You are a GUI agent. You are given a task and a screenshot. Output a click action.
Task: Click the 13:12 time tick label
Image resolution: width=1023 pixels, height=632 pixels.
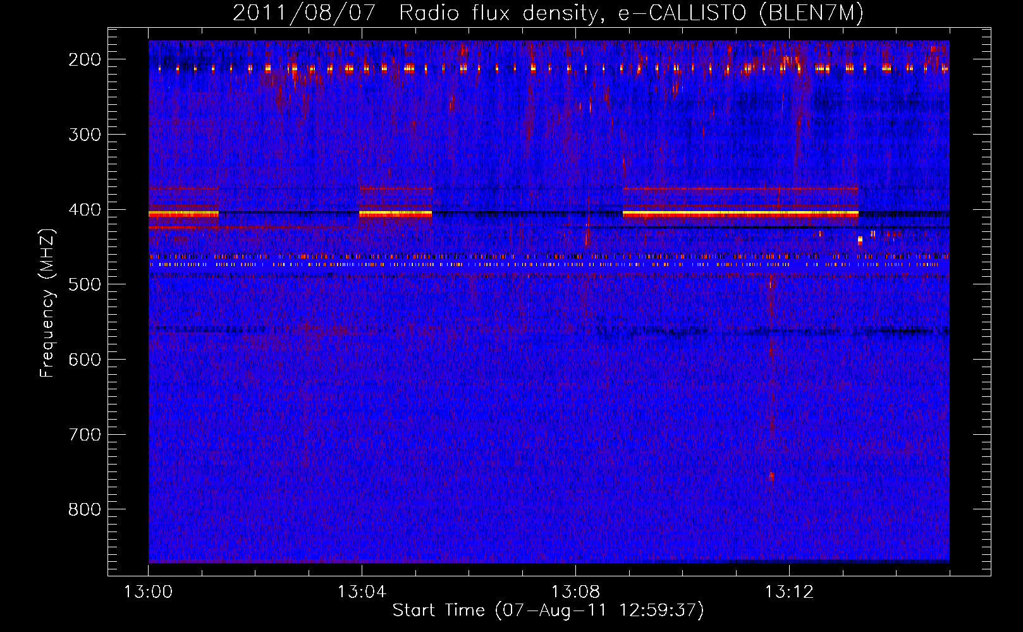click(789, 592)
